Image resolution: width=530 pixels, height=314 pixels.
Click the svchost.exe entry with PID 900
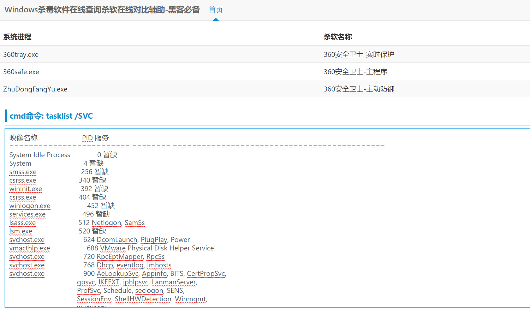pos(27,273)
